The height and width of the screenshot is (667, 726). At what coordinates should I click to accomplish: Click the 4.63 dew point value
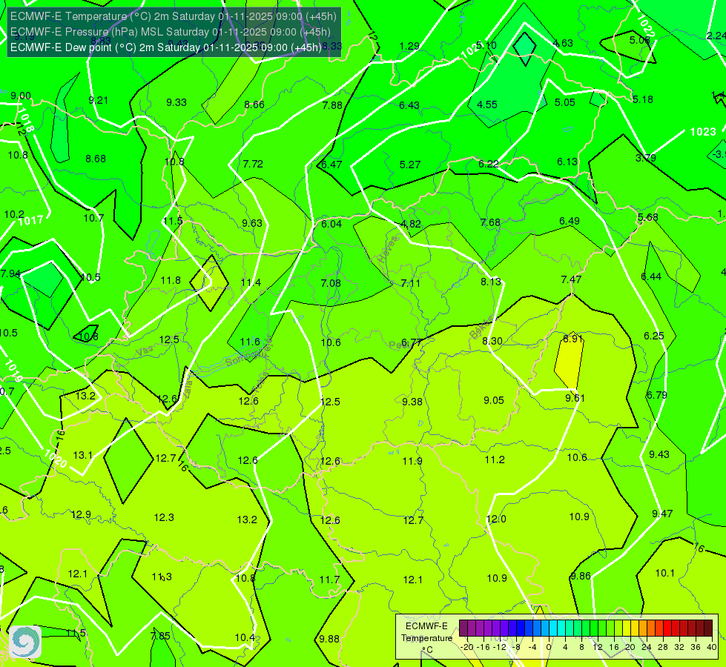coord(563,44)
